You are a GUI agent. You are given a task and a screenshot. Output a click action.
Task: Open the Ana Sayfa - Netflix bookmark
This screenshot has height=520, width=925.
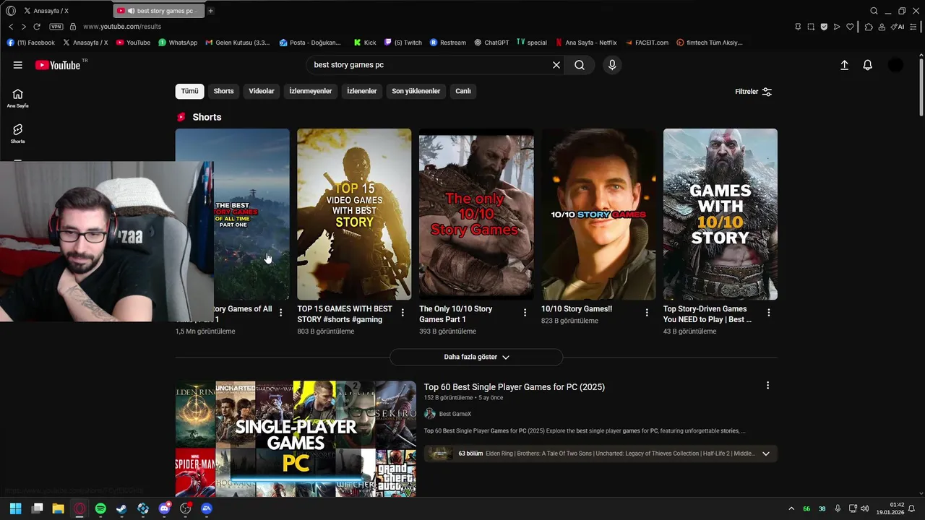[x=586, y=43]
